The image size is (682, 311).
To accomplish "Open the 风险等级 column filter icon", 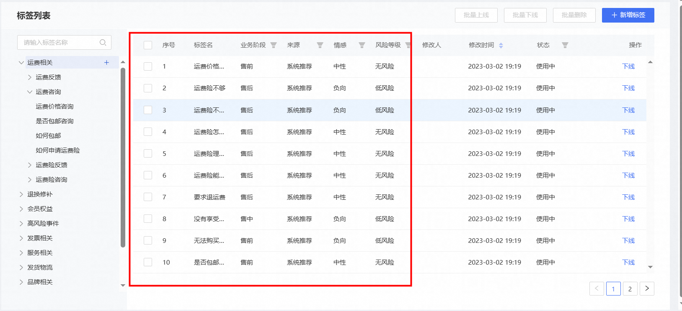I will (x=408, y=45).
